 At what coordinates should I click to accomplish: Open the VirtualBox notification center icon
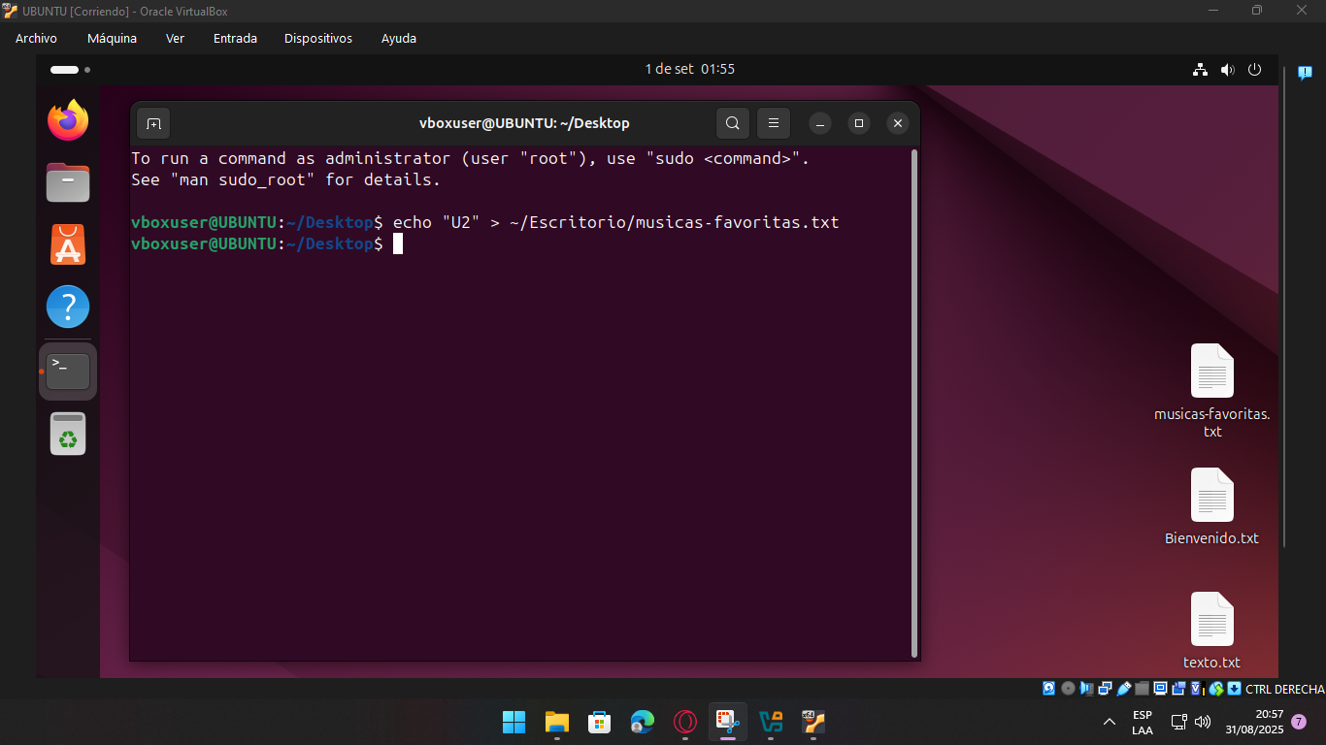pos(1305,72)
